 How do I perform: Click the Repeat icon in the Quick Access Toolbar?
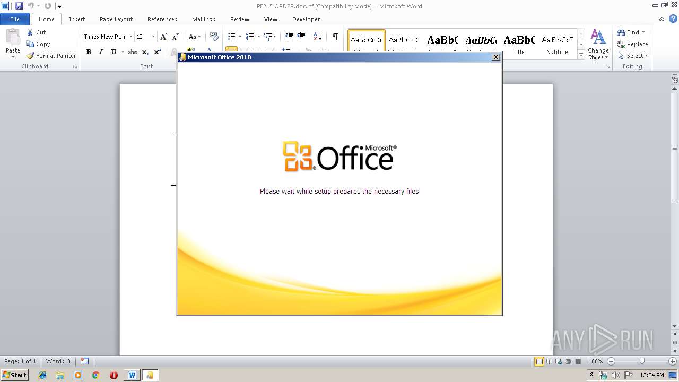(x=48, y=6)
